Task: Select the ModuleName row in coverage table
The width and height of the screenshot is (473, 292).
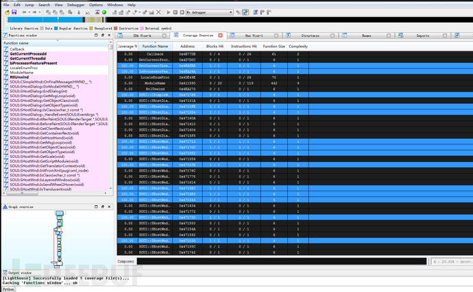Action: (x=156, y=82)
